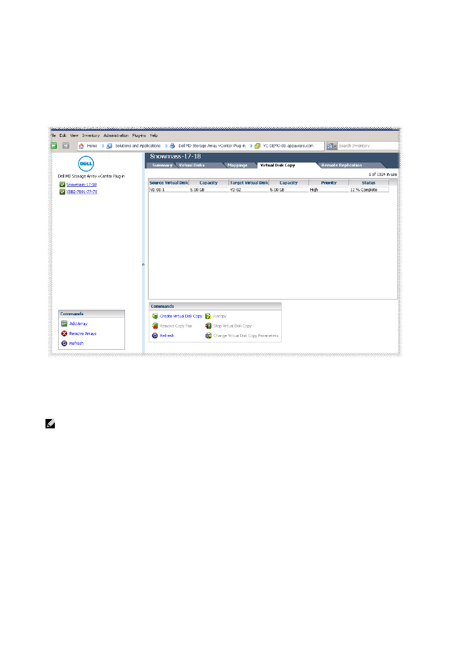Click the 12 % Complete status cell
This screenshot has width=472, height=667.
[x=369, y=190]
